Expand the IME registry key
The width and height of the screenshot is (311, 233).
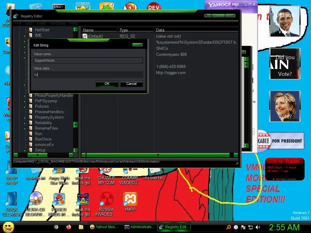pyautogui.click(x=25, y=36)
